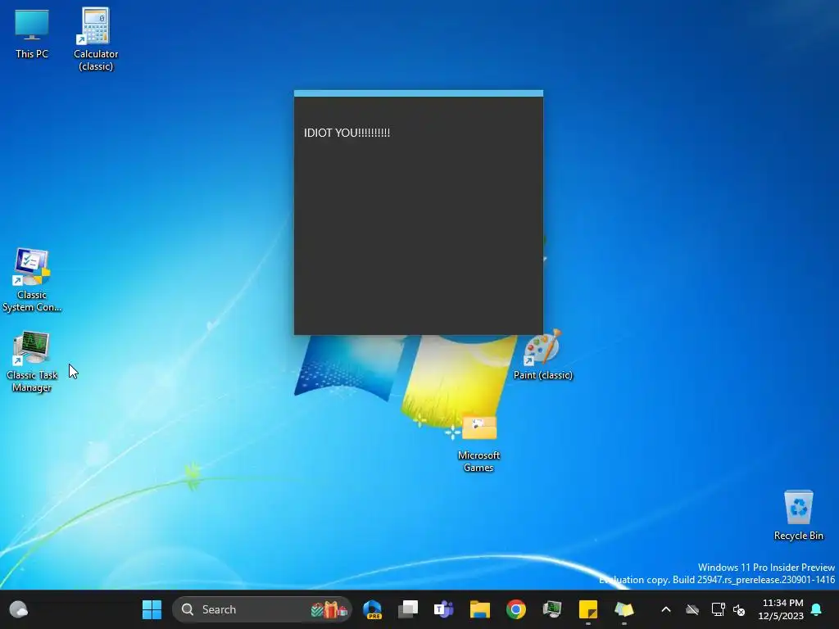Open the Recycle Bin icon
Image resolution: width=839 pixels, height=629 pixels.
(x=798, y=515)
